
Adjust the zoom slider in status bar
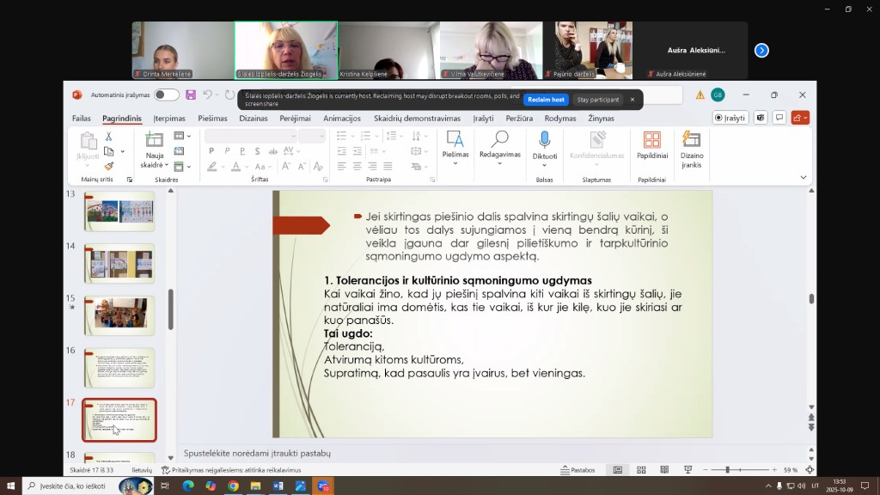point(728,470)
